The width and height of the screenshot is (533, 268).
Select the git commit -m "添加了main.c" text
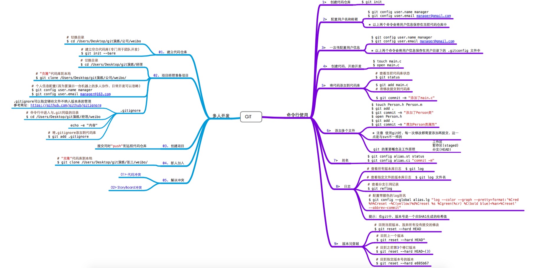coord(405,98)
